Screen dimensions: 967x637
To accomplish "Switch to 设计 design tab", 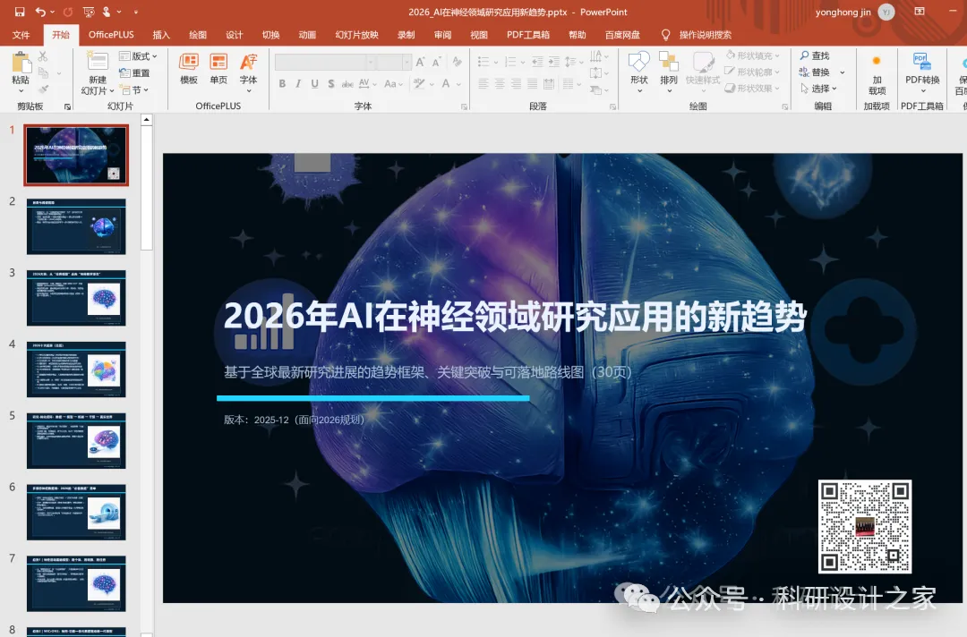I will (x=235, y=35).
